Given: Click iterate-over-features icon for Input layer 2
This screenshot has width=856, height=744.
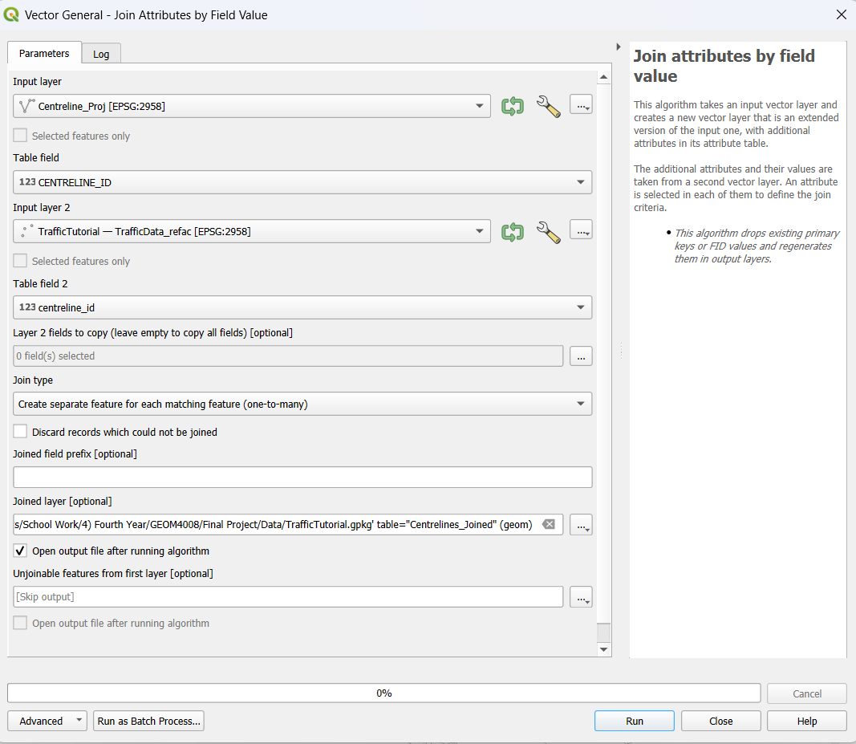Looking at the screenshot, I should [x=513, y=232].
